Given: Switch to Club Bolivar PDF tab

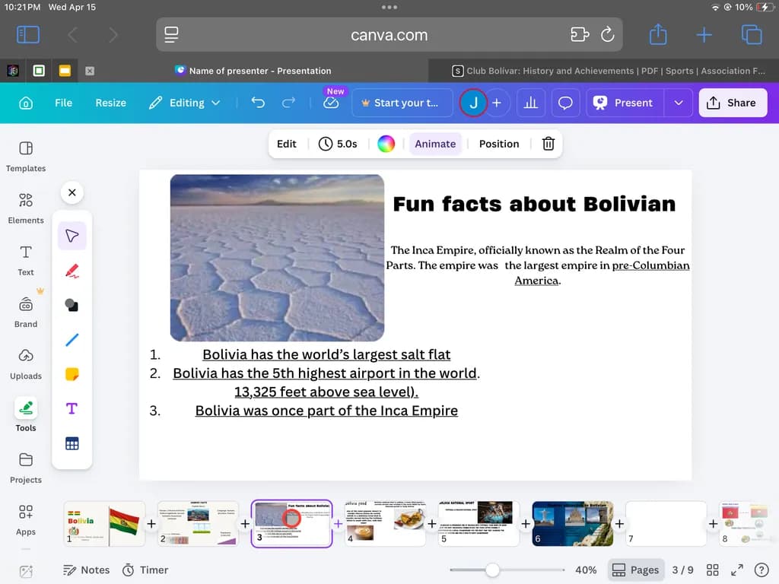Looking at the screenshot, I should [608, 71].
